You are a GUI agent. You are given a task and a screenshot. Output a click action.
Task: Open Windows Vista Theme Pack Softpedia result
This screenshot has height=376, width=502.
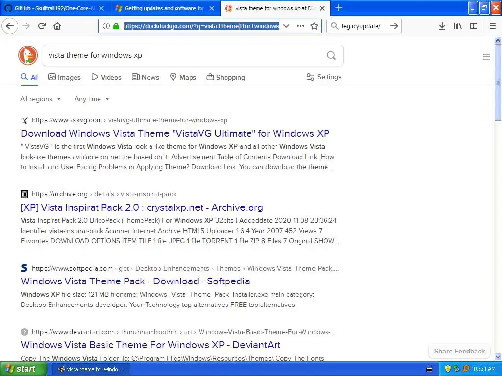pyautogui.click(x=135, y=281)
